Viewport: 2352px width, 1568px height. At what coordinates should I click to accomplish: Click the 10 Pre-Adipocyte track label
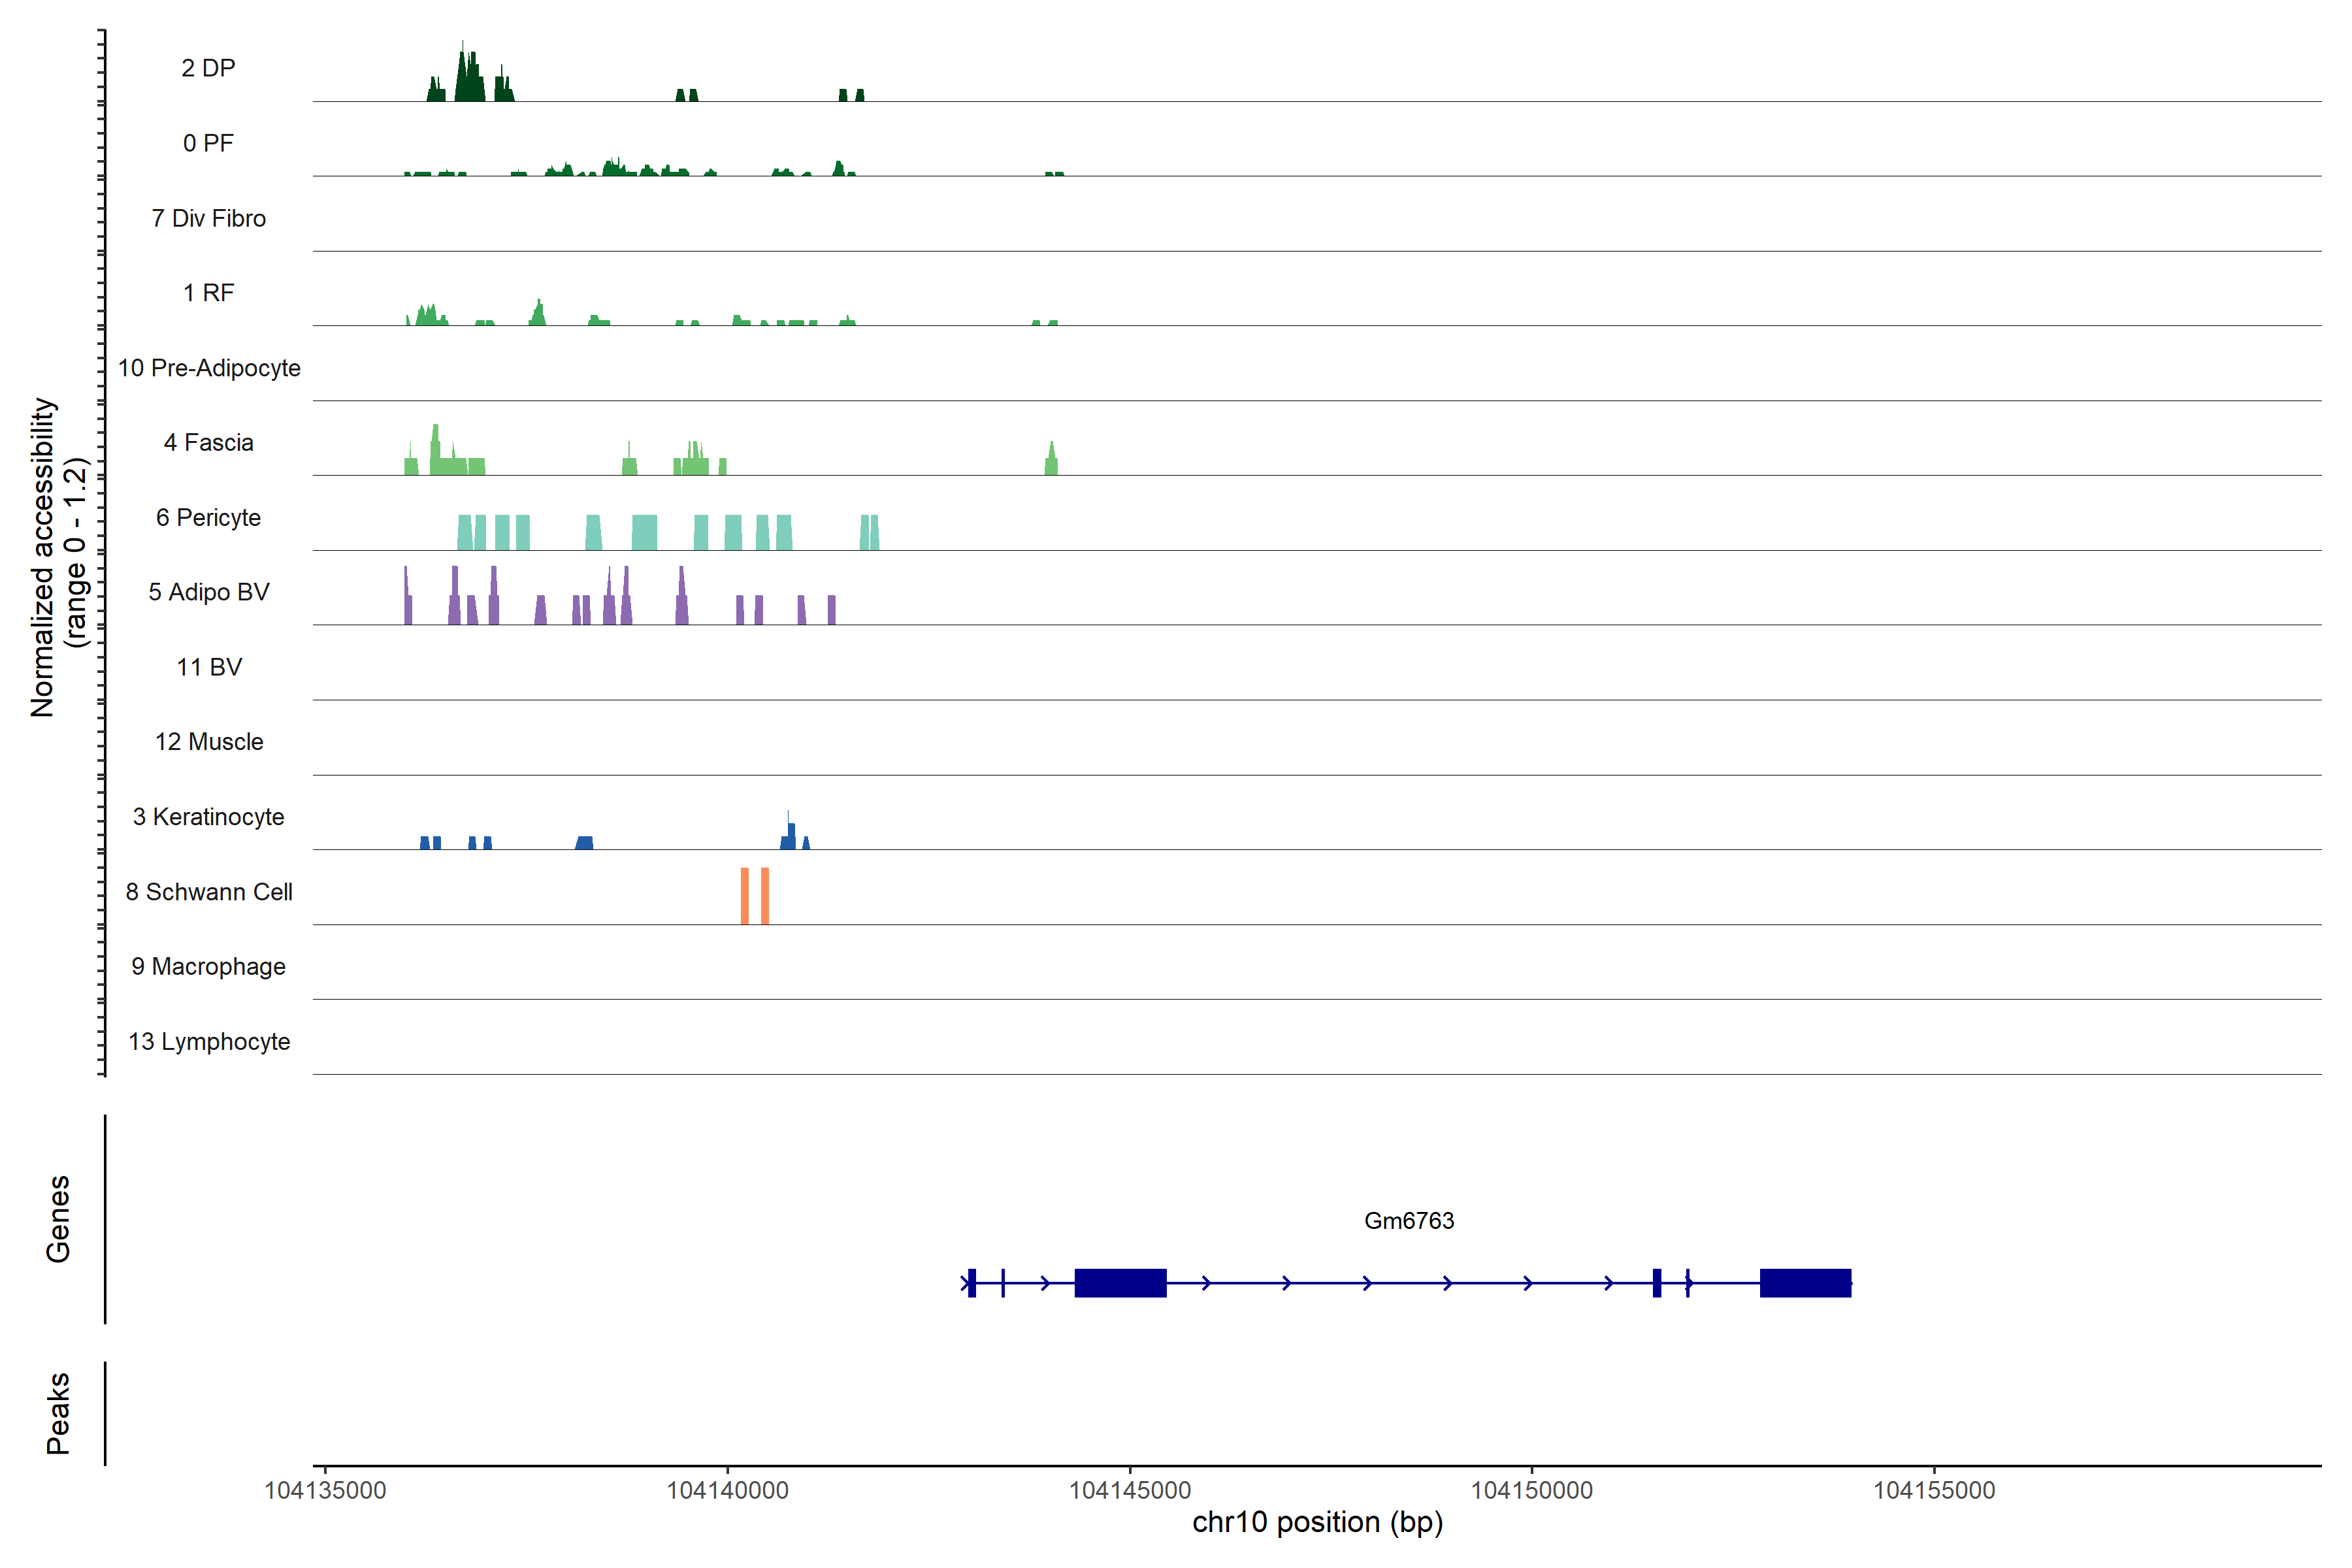[x=208, y=368]
